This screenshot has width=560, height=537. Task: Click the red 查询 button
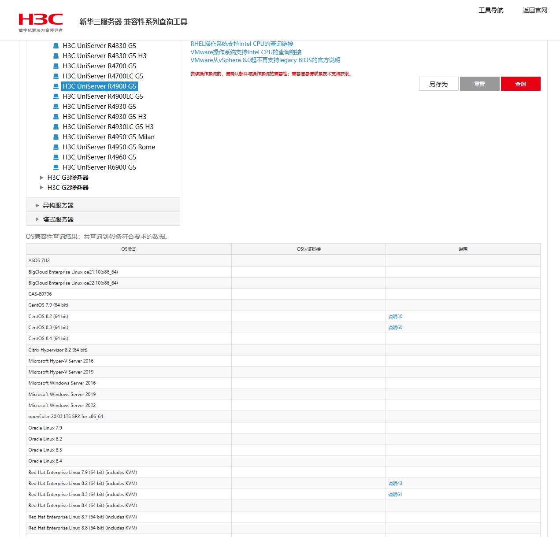click(x=521, y=84)
